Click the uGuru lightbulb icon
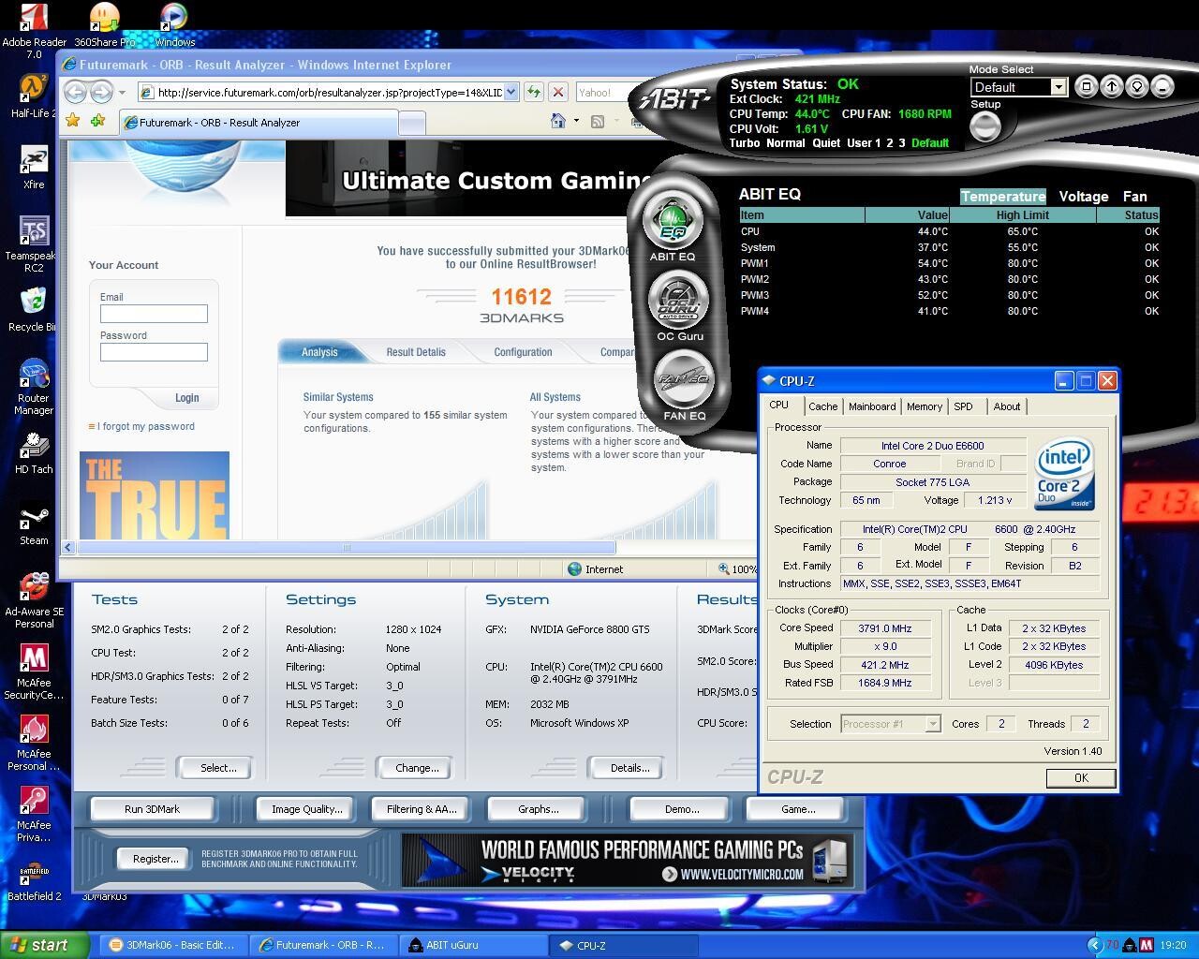Viewport: 1199px width, 959px height. (x=1136, y=87)
